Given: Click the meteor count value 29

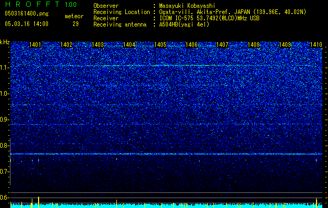Looking at the screenshot, I should pyautogui.click(x=76, y=24).
